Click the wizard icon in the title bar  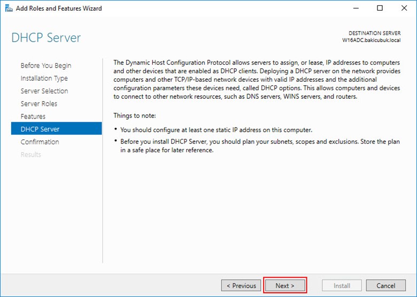pos(10,9)
